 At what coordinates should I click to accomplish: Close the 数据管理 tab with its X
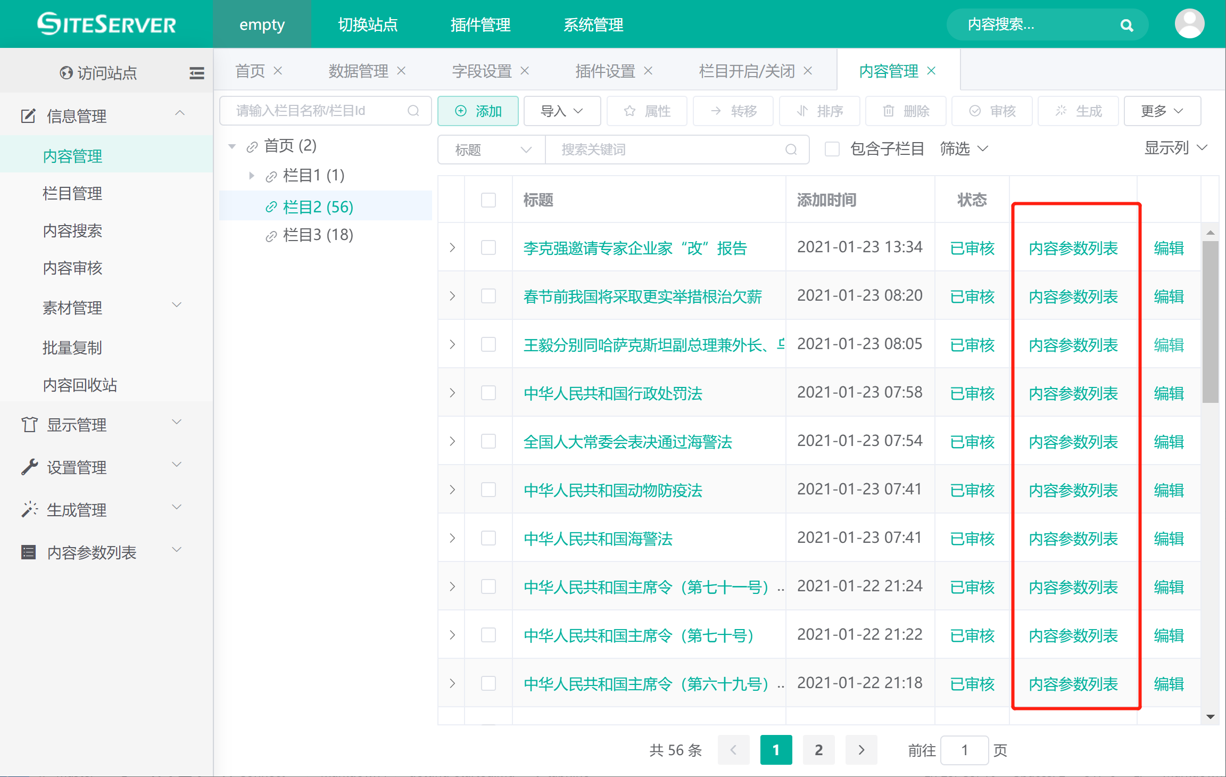pos(401,71)
